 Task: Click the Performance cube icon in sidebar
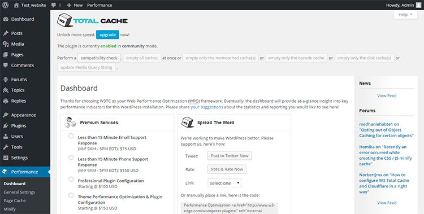[5, 172]
